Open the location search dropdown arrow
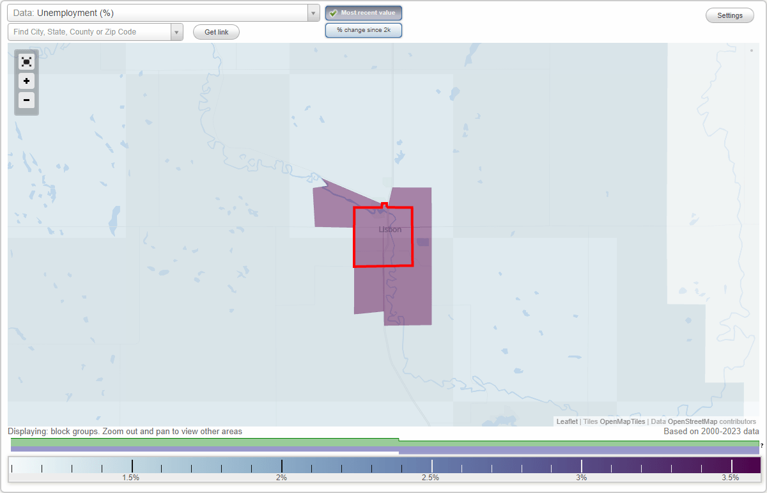The height and width of the screenshot is (493, 767). pyautogui.click(x=177, y=31)
